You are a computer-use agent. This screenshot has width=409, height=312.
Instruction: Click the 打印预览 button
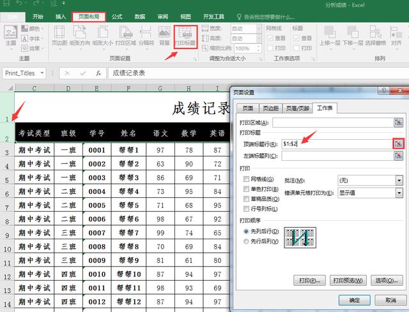point(348,280)
